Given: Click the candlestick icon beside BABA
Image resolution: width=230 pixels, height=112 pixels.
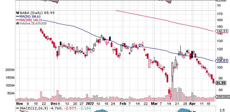Looking at the screenshot, I should point(18,12).
